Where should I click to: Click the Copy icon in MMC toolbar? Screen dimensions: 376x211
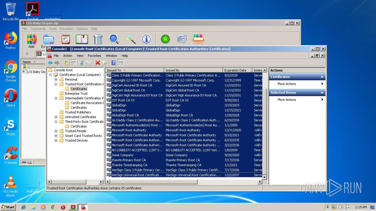pos(89,63)
